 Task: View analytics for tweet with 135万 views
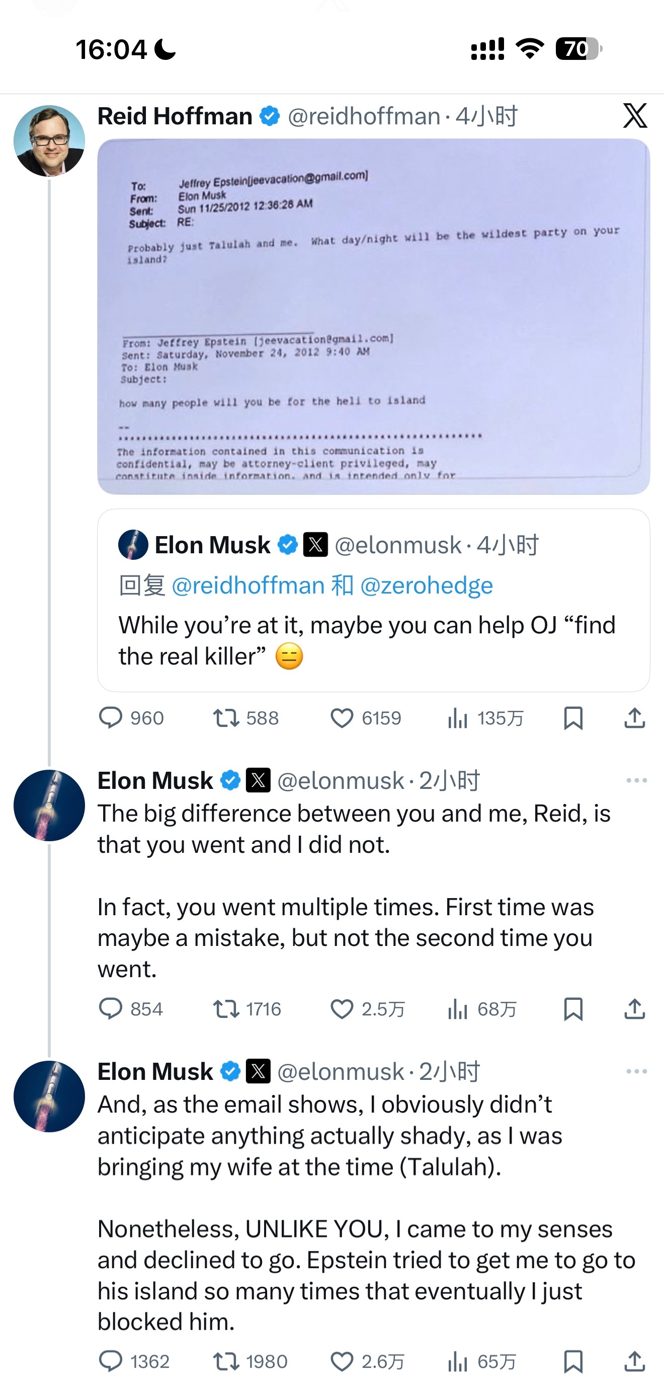pyautogui.click(x=457, y=718)
